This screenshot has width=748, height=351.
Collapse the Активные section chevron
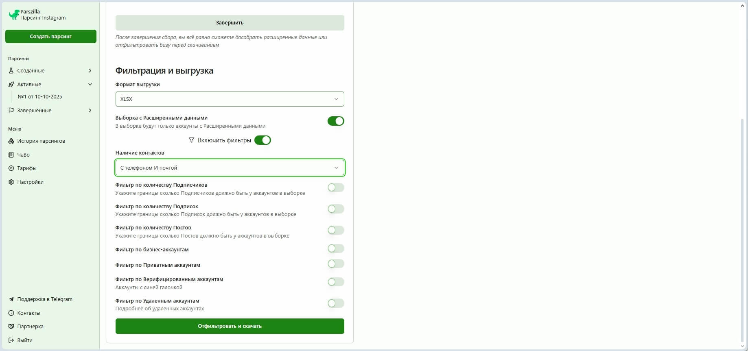[x=90, y=85]
